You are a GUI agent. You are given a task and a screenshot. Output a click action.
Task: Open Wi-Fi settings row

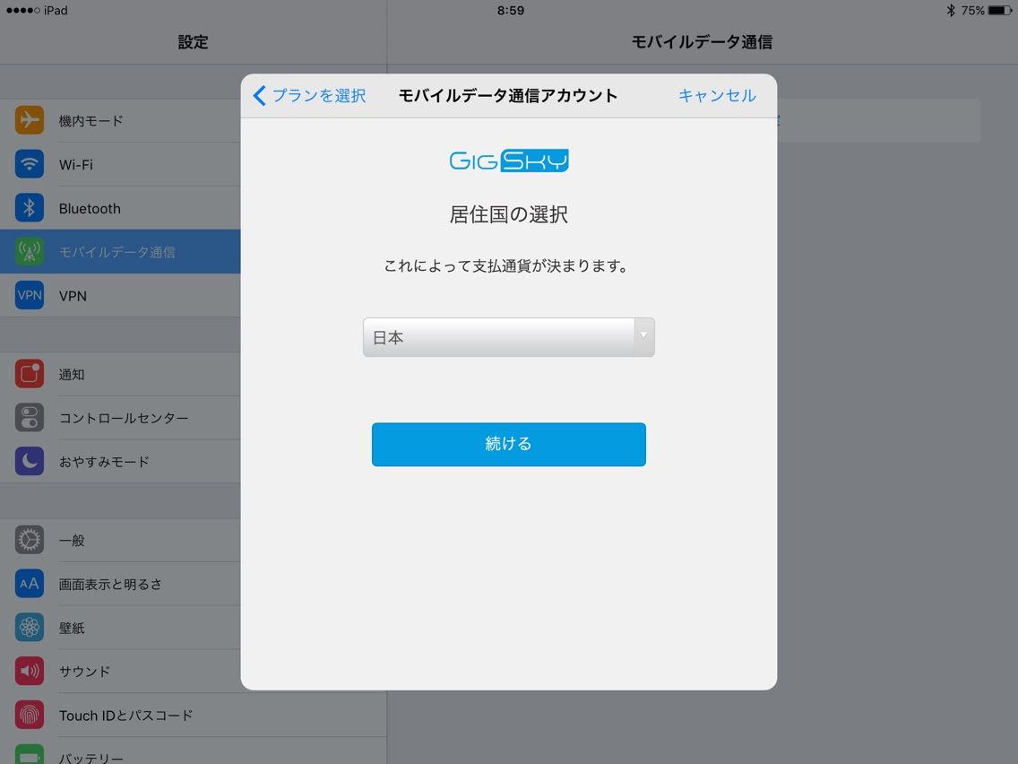point(120,164)
